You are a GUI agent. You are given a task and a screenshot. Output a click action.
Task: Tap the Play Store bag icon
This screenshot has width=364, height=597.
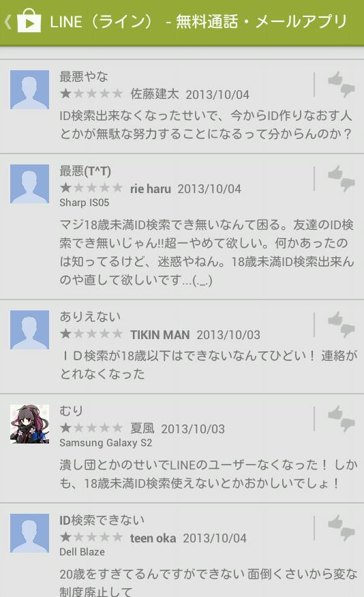(x=29, y=21)
